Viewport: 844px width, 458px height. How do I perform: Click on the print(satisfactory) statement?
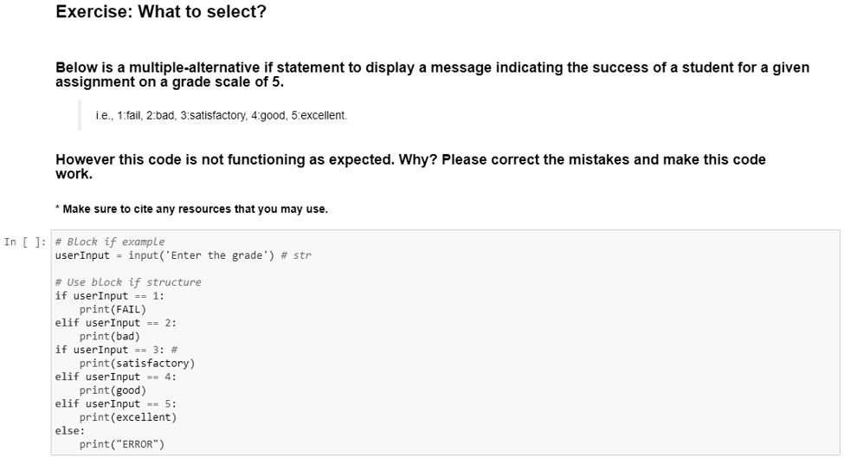[x=138, y=363]
